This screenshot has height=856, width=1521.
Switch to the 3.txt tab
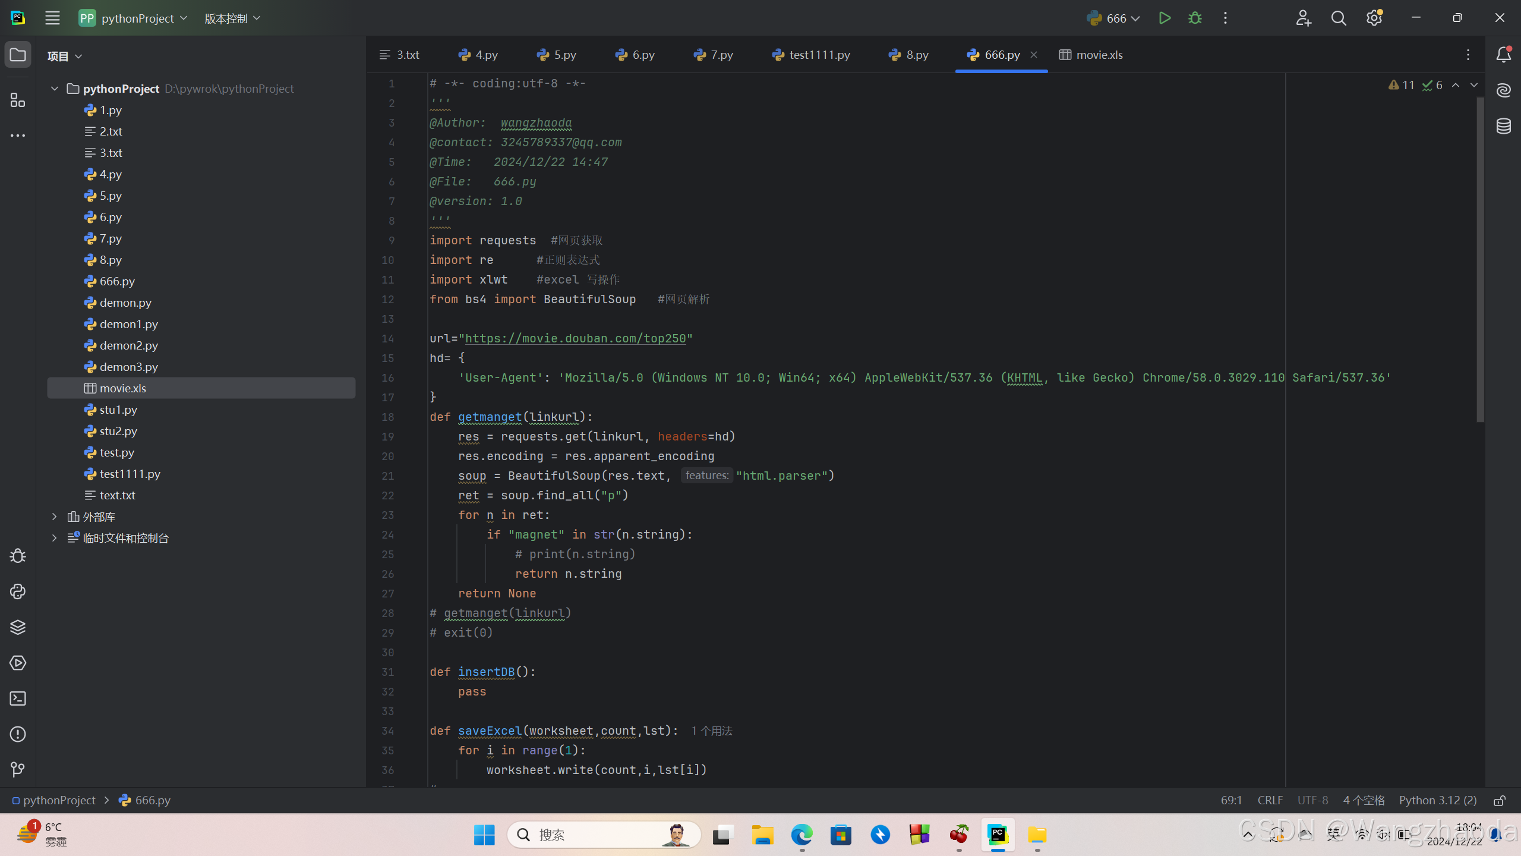coord(400,55)
